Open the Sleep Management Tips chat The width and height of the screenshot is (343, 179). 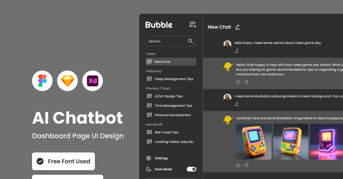[174, 79]
